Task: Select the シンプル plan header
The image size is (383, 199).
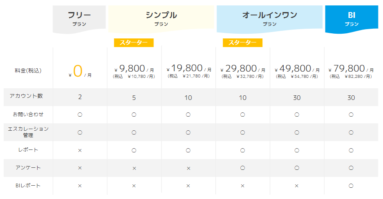Action: pyautogui.click(x=161, y=19)
